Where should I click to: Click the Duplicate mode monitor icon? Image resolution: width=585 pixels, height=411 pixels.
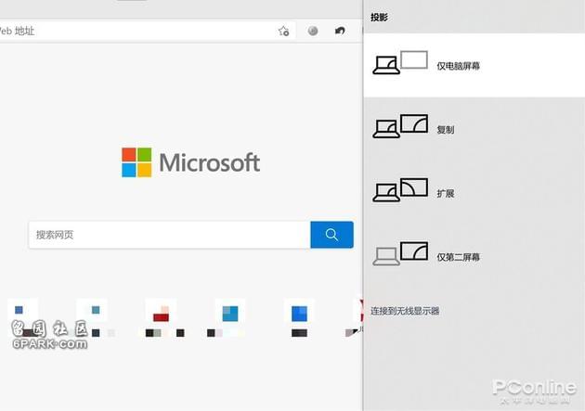point(400,126)
